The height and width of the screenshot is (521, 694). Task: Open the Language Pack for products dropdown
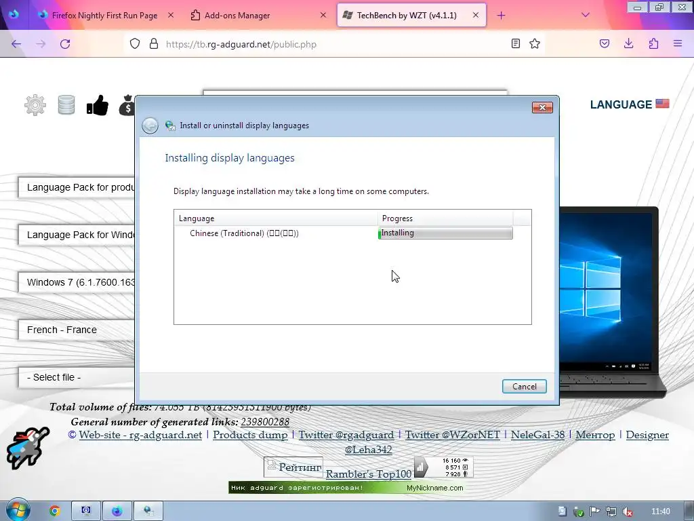[77, 187]
